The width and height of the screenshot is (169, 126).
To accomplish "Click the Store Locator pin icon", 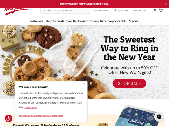I will [115, 10].
